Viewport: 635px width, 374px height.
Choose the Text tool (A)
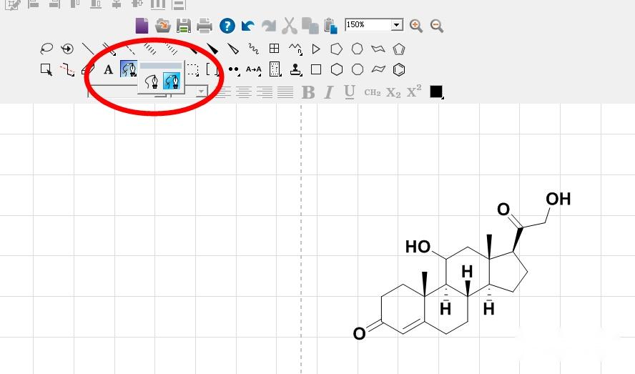108,69
